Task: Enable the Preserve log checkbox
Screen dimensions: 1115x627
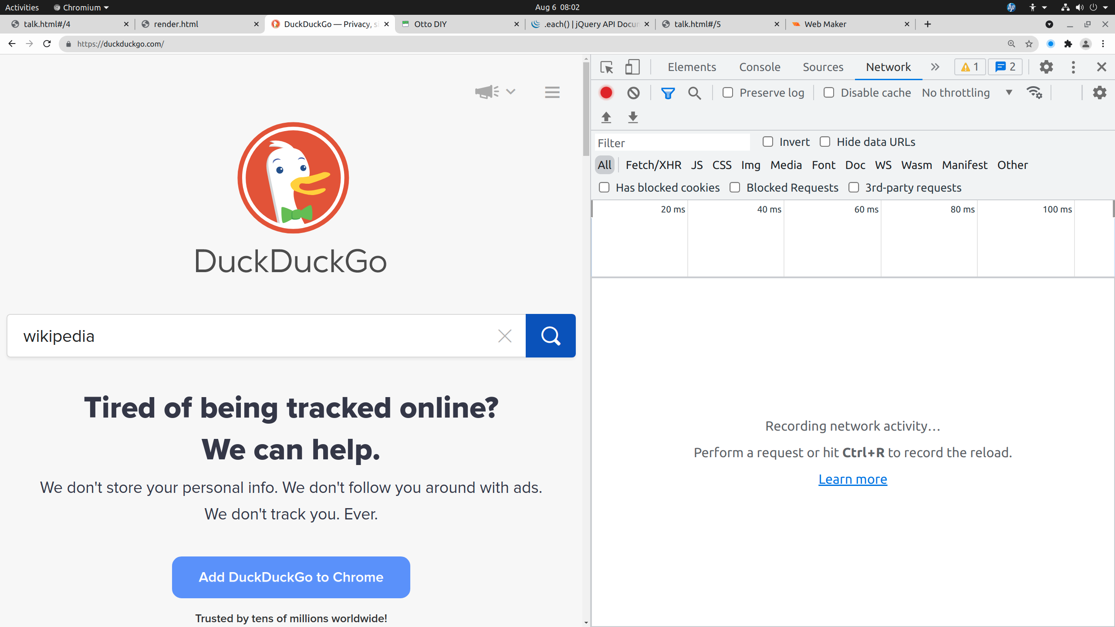Action: pos(727,93)
